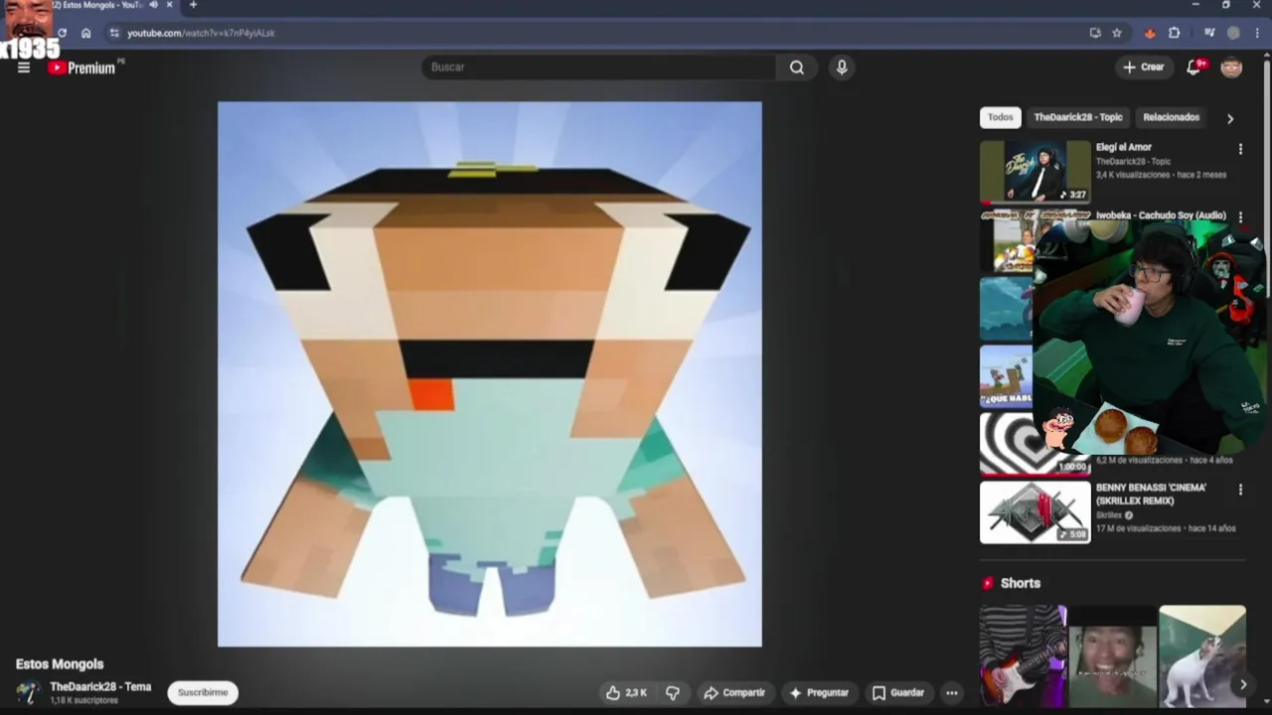Share the video with Compartir
Image resolution: width=1272 pixels, height=715 pixels.
[x=734, y=693]
